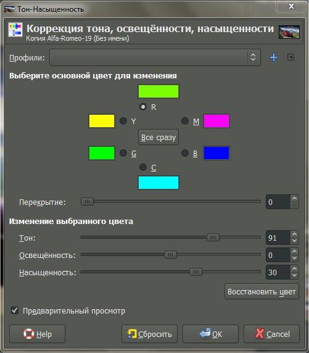Click the Help button
This screenshot has height=353, width=309.
click(38, 334)
